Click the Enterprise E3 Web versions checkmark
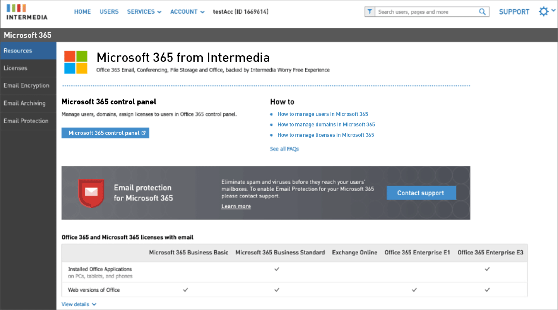 point(487,290)
